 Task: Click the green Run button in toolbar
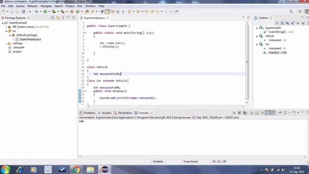point(45,12)
